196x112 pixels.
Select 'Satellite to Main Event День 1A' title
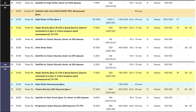(62, 98)
